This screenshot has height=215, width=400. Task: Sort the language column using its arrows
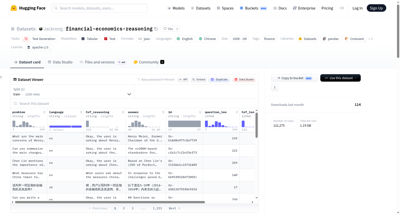click(81, 112)
